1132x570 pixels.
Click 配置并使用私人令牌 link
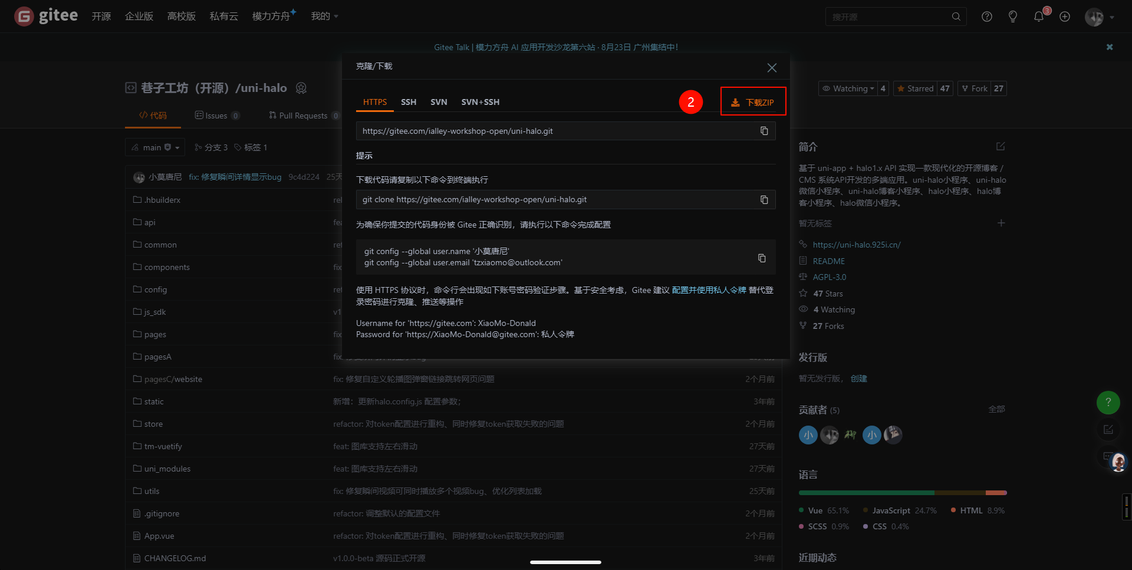point(709,290)
